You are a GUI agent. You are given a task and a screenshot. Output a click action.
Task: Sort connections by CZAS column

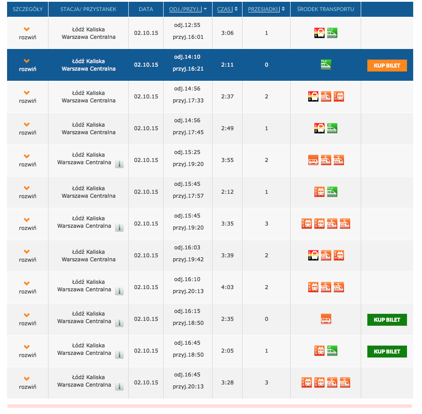(224, 9)
